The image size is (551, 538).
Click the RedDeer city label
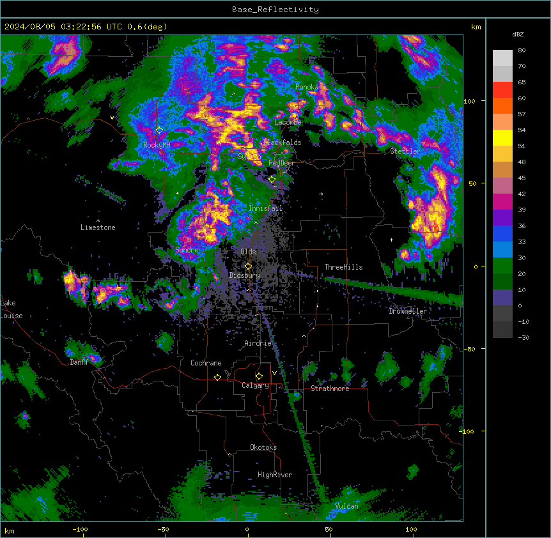click(281, 163)
